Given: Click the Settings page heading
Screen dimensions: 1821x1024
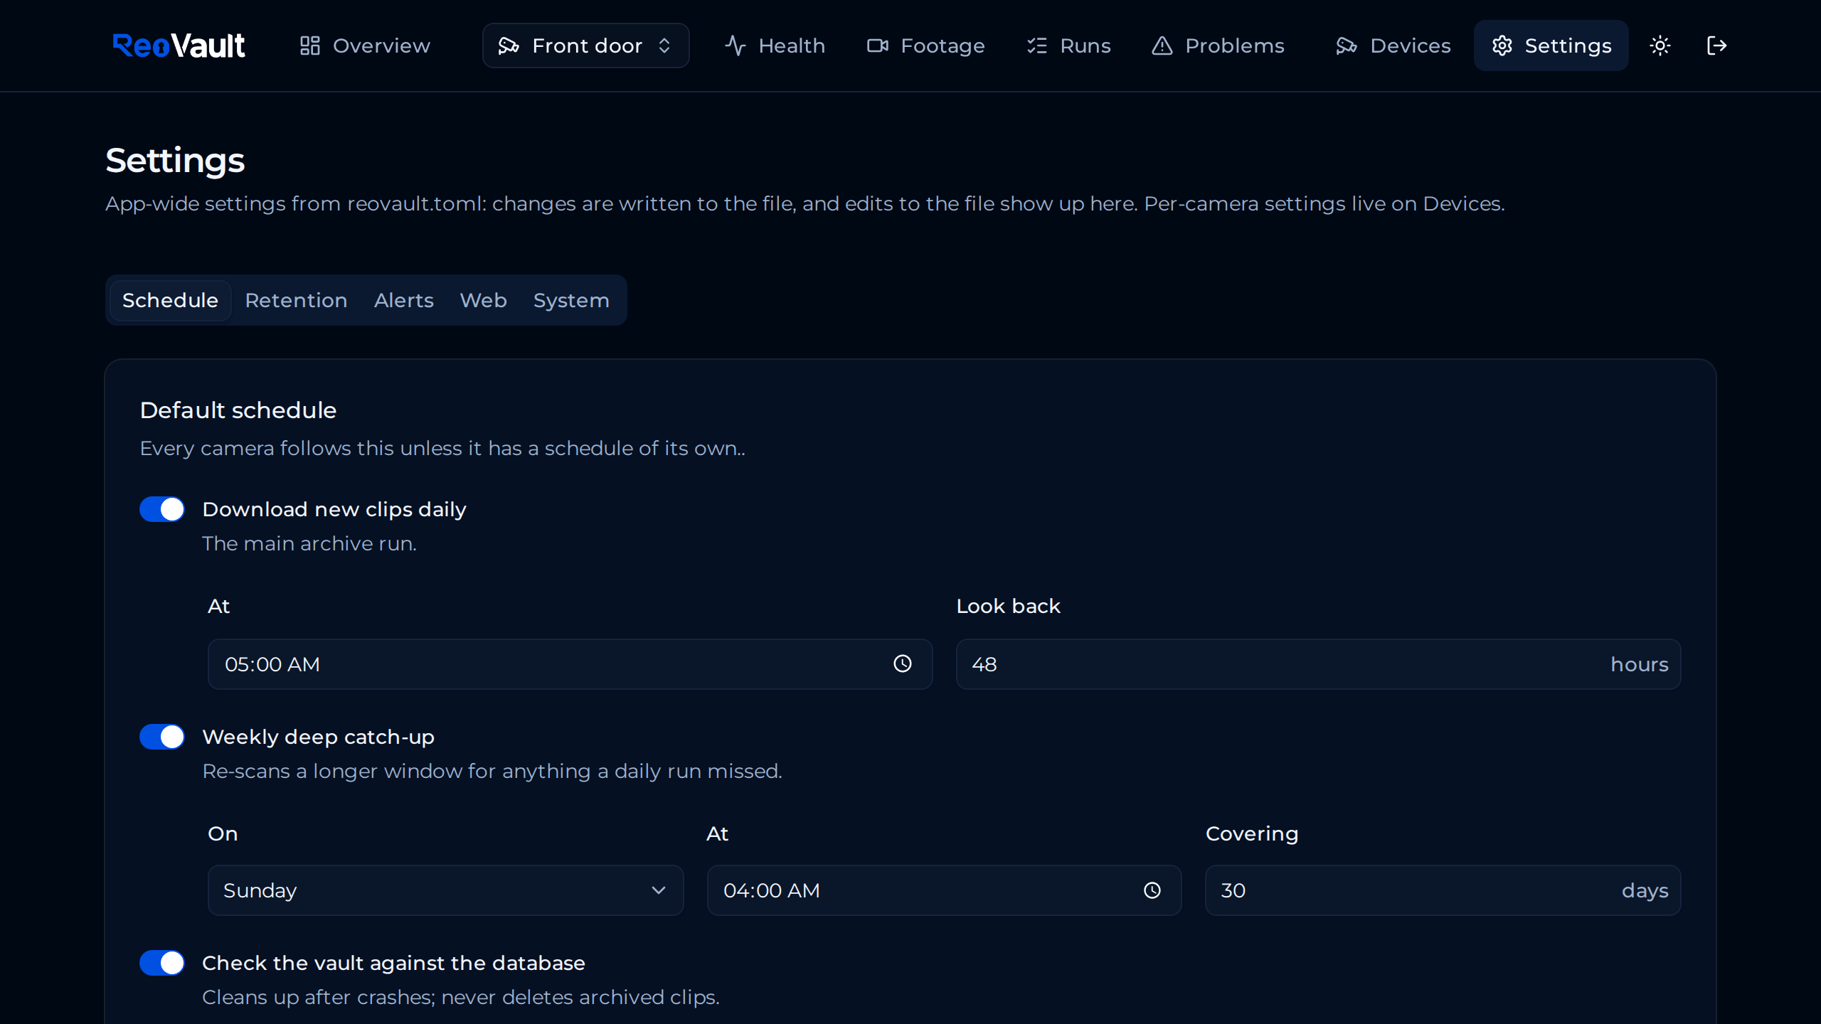Looking at the screenshot, I should 175,160.
